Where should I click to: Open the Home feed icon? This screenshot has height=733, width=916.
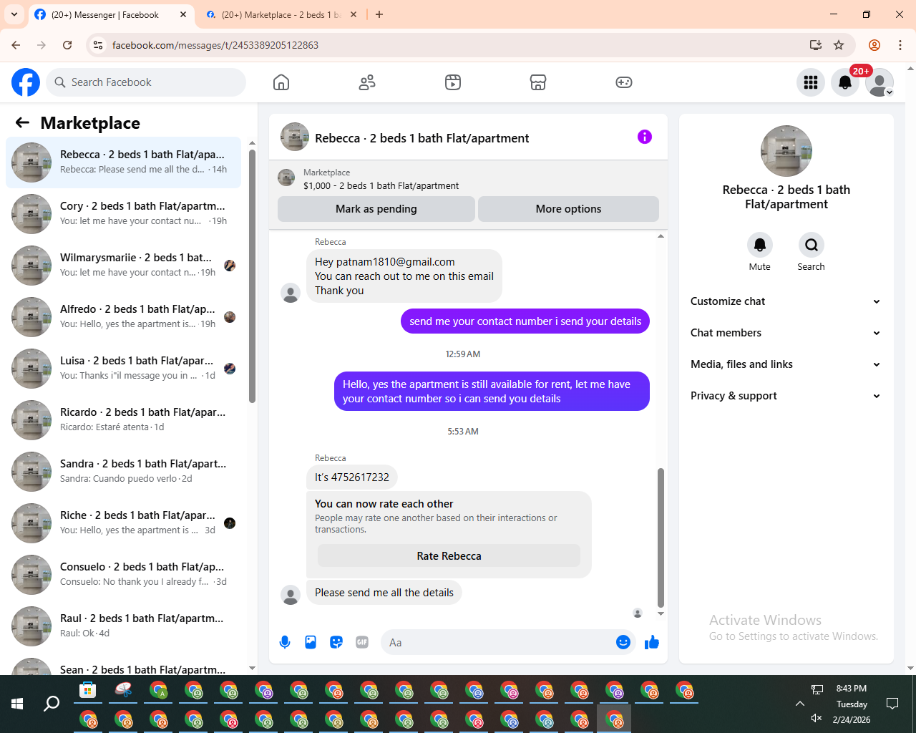pyautogui.click(x=281, y=82)
